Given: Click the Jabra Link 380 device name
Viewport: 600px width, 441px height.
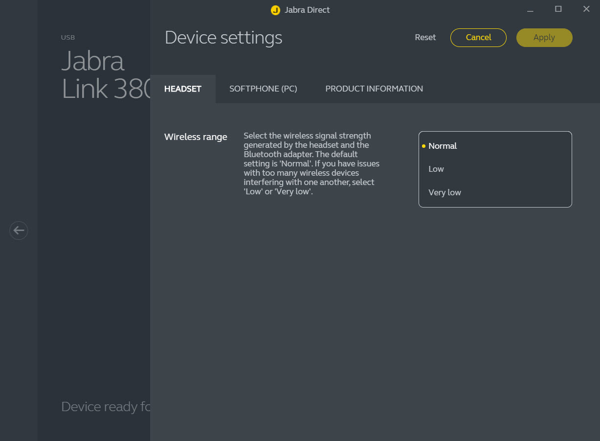Looking at the screenshot, I should pos(106,74).
